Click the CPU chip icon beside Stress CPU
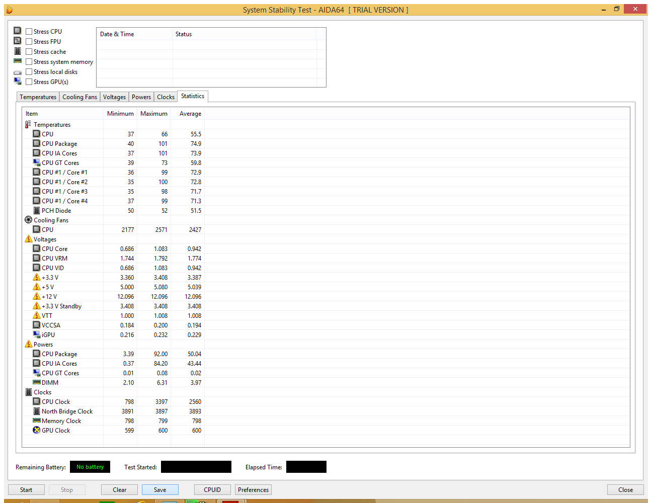This screenshot has height=503, width=652. pyautogui.click(x=18, y=31)
